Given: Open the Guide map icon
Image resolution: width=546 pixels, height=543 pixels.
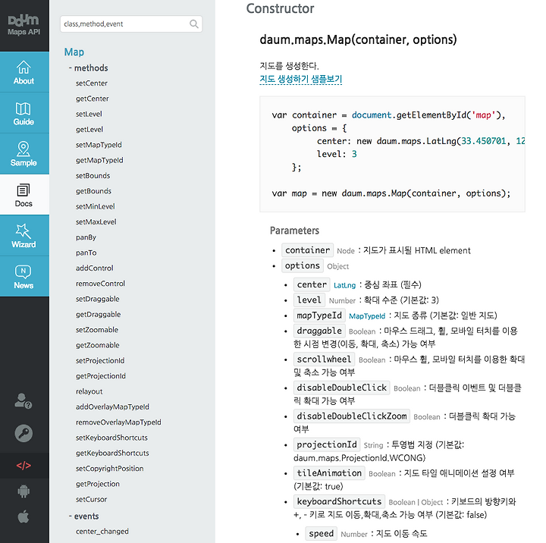Looking at the screenshot, I should 23,108.
